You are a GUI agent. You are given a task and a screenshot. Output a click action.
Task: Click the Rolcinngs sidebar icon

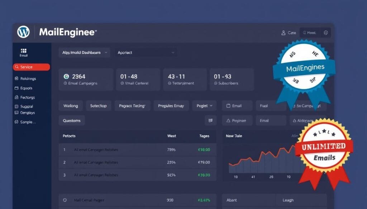click(x=16, y=79)
